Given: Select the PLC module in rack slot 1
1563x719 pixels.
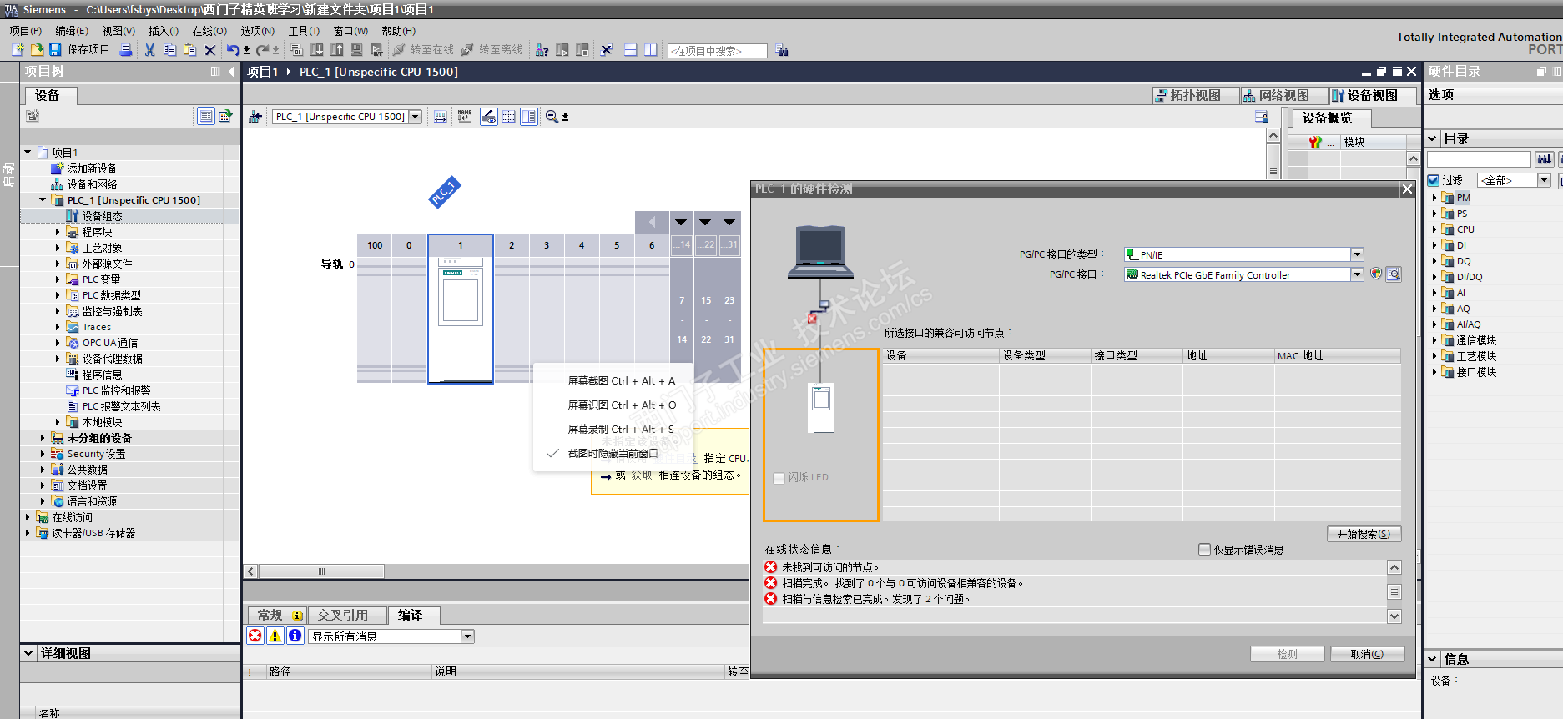Looking at the screenshot, I should click(461, 309).
